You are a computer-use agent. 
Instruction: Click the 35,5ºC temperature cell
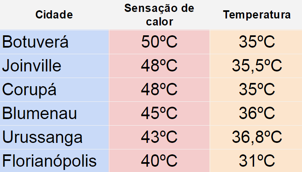pyautogui.click(x=256, y=66)
